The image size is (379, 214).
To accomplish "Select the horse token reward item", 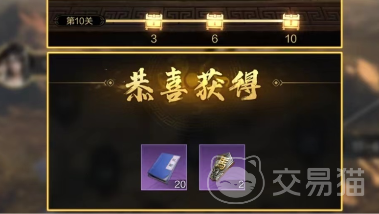I will pyautogui.click(x=222, y=168).
